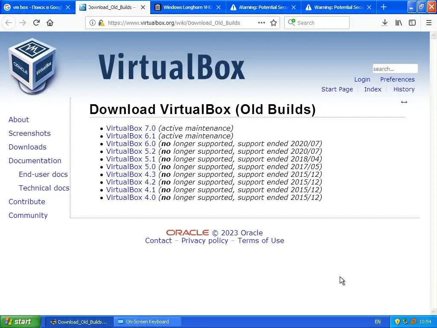The image size is (437, 328).
Task: Click the search engine magnifier icon
Action: (x=291, y=22)
